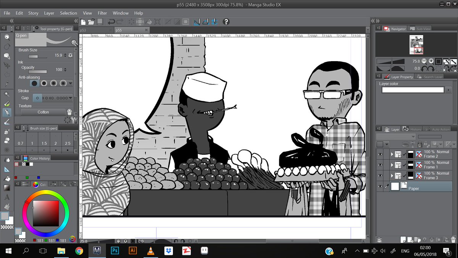
Task: Open the Filter menu
Action: [x=102, y=13]
